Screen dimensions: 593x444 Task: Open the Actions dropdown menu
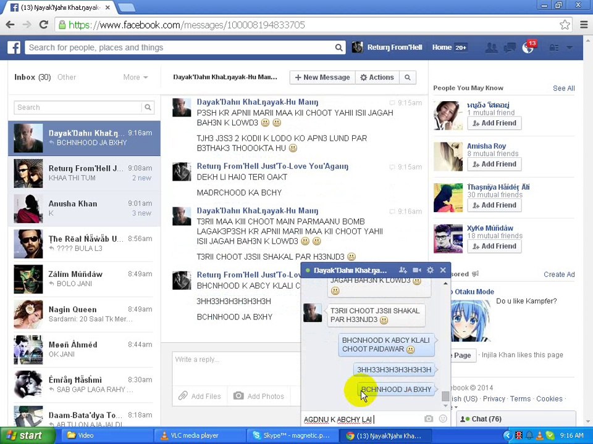pos(377,78)
